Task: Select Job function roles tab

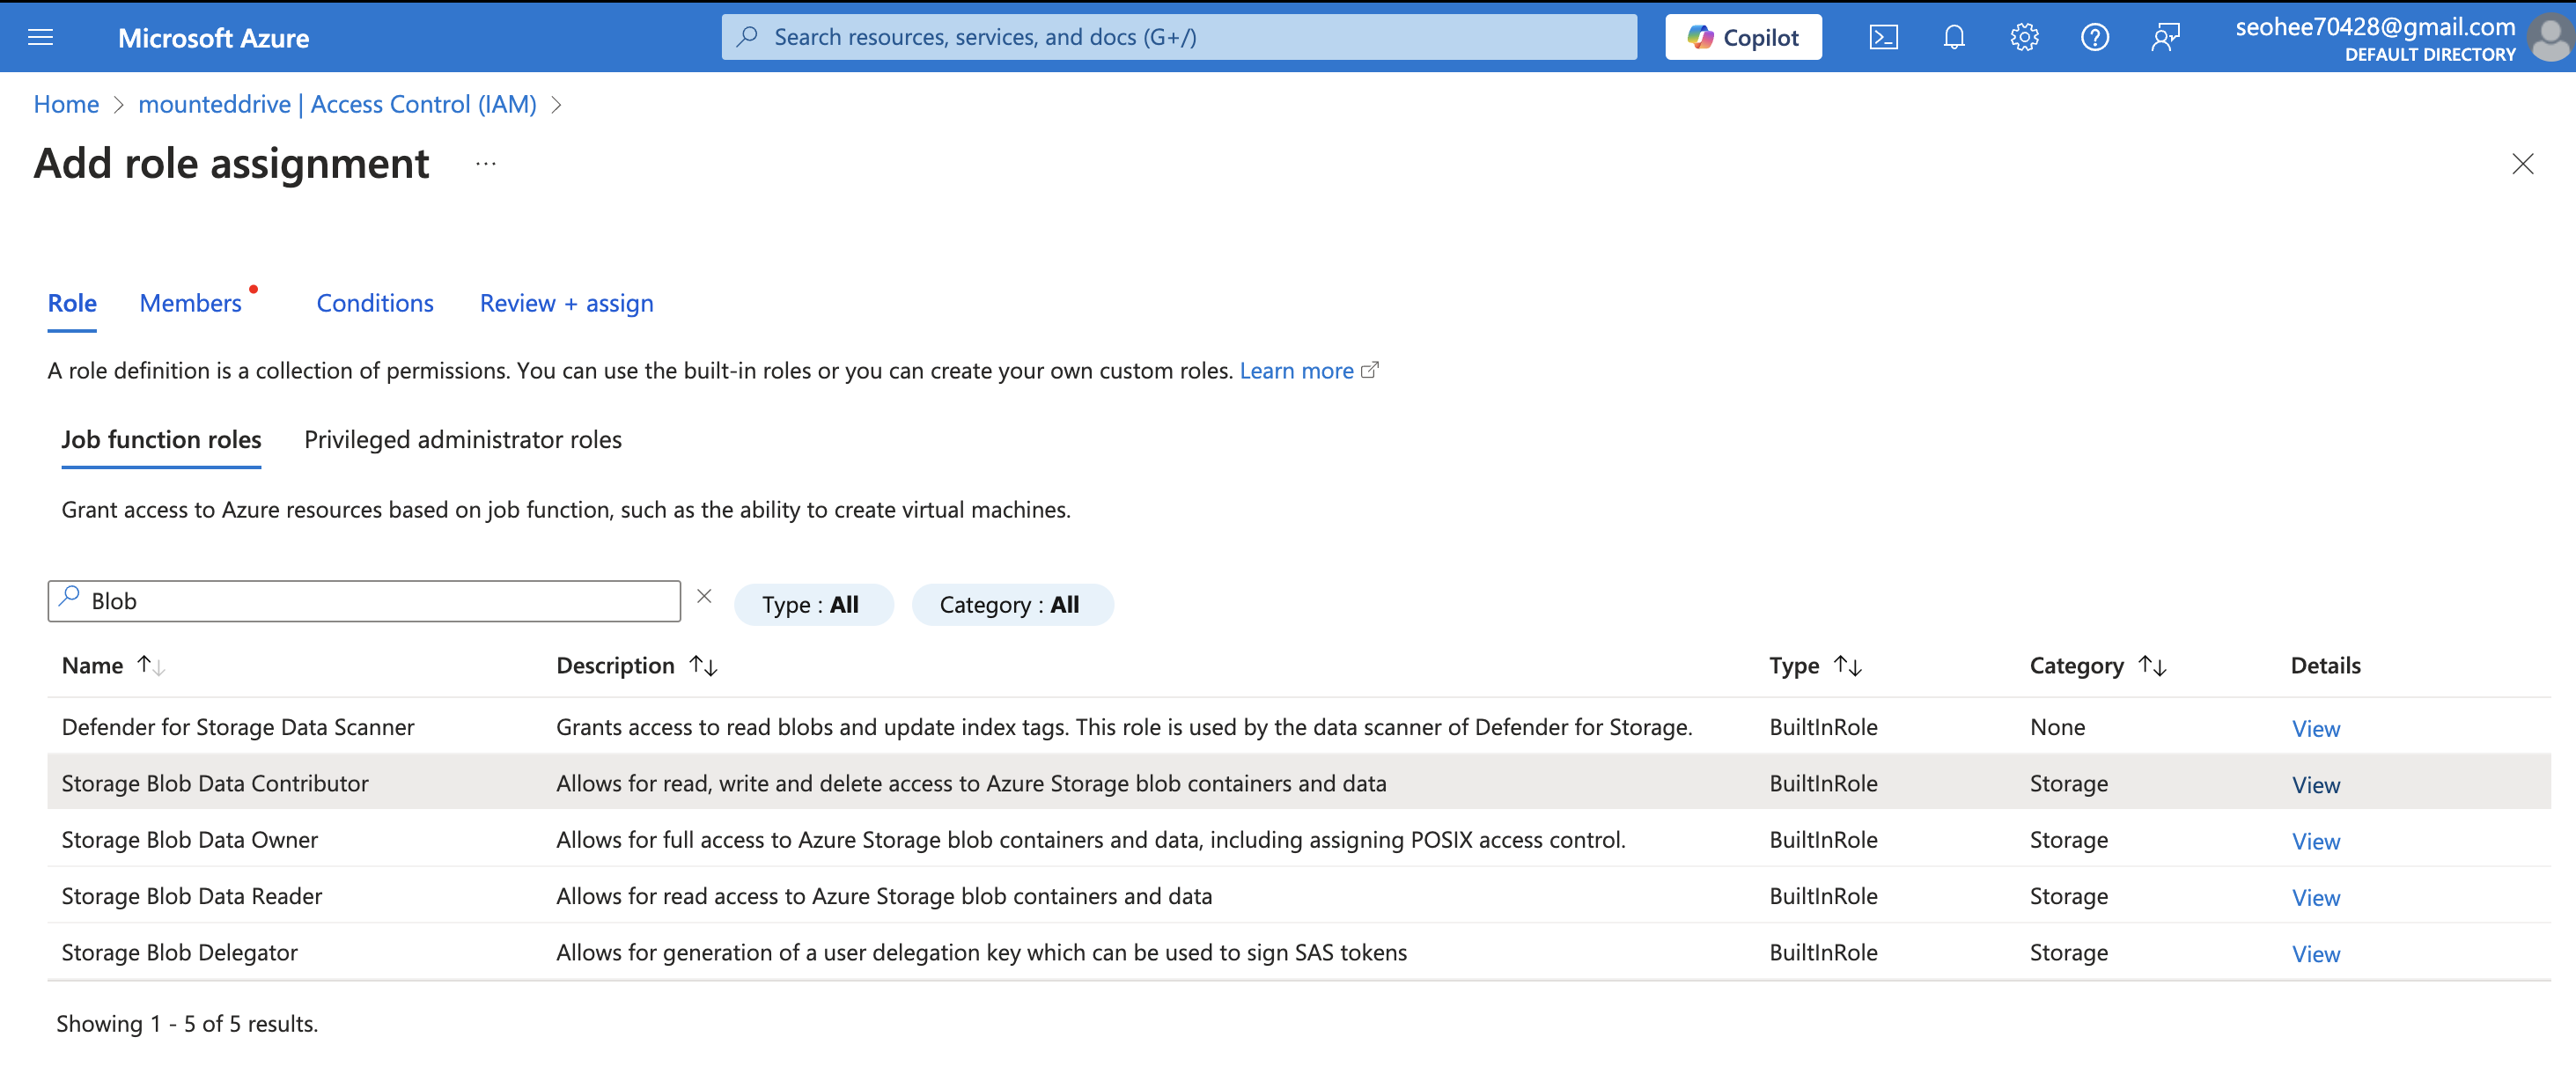Action: [161, 440]
